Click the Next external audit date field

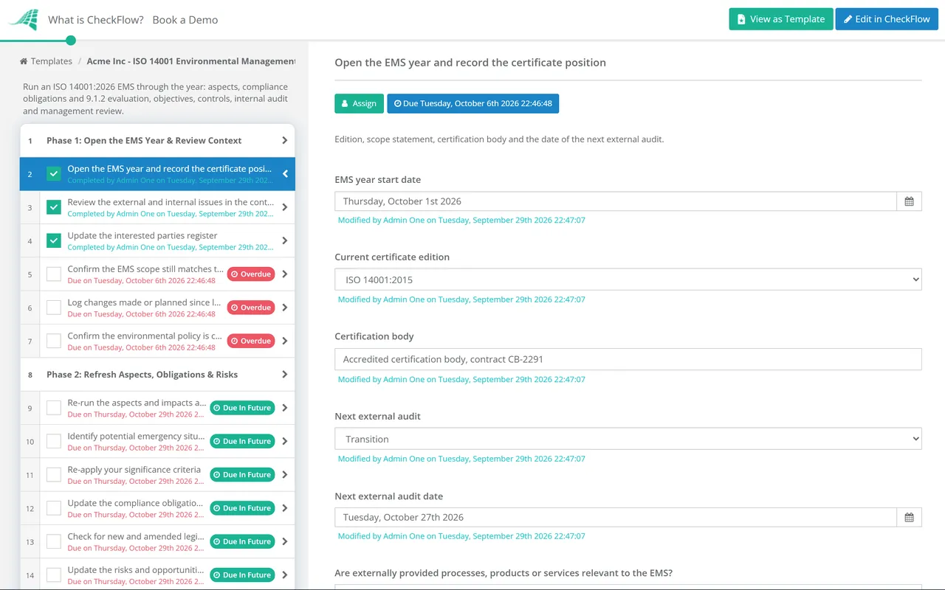click(616, 518)
